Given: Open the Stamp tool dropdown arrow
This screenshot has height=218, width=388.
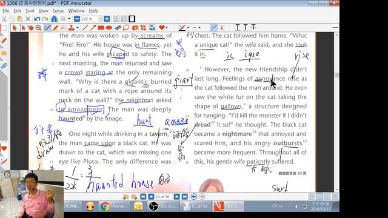Looking at the screenshot, I should pyautogui.click(x=77, y=28).
